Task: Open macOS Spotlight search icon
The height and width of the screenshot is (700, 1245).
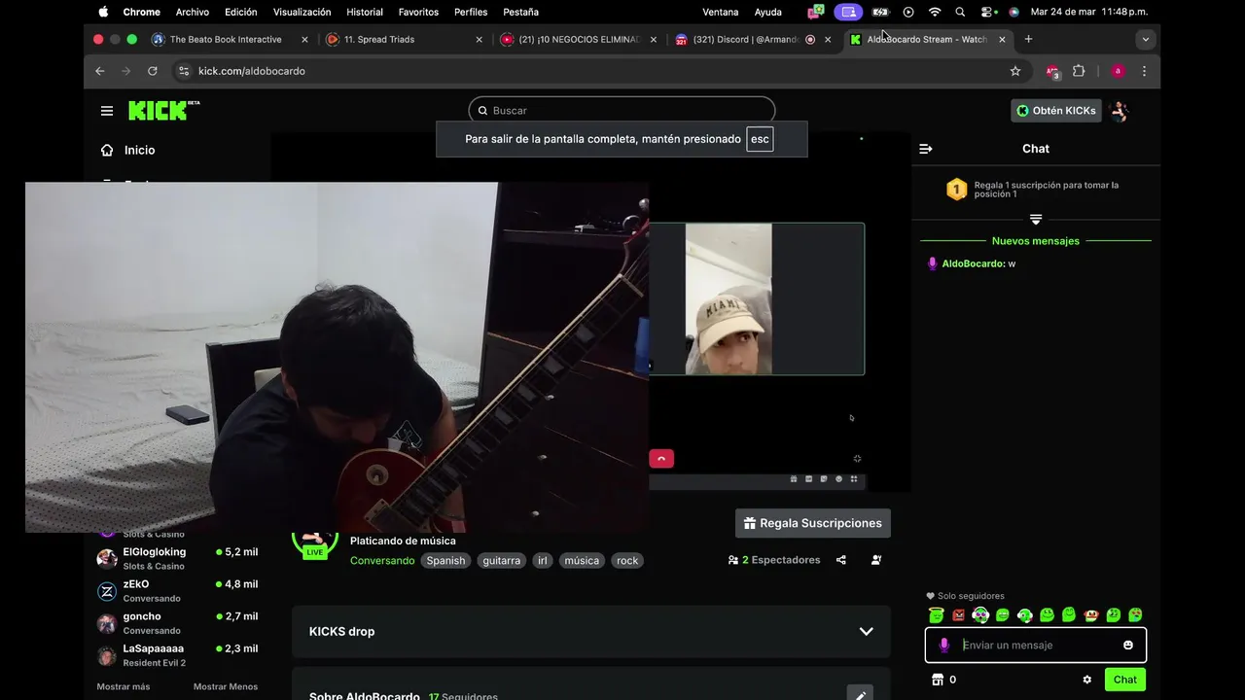Action: point(960,12)
